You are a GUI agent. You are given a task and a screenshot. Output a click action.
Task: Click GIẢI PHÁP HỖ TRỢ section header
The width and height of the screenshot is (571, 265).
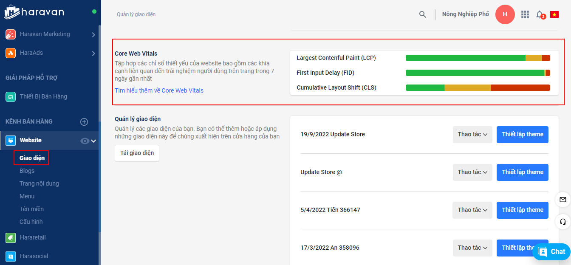point(31,78)
